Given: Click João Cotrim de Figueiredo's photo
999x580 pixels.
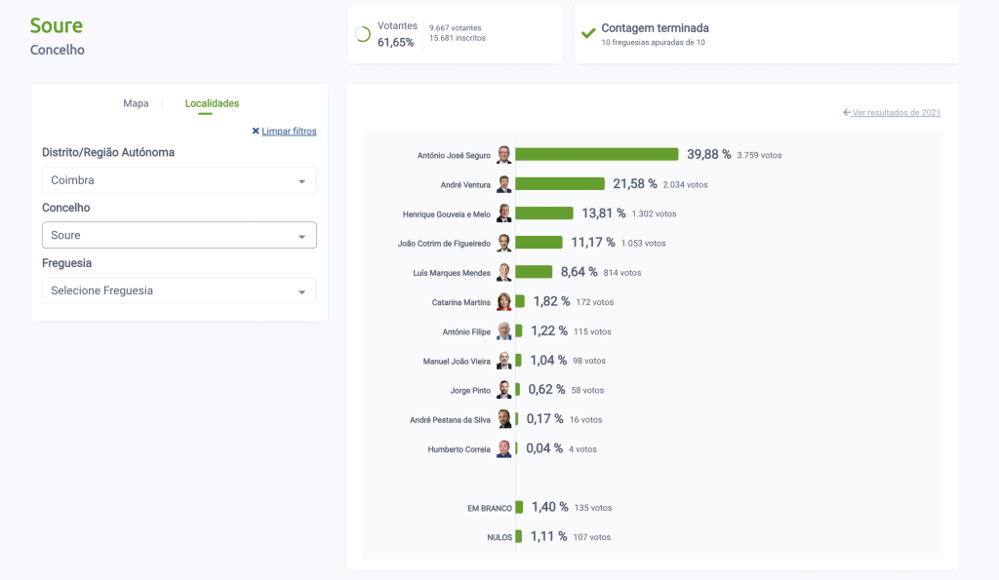Looking at the screenshot, I should (503, 243).
